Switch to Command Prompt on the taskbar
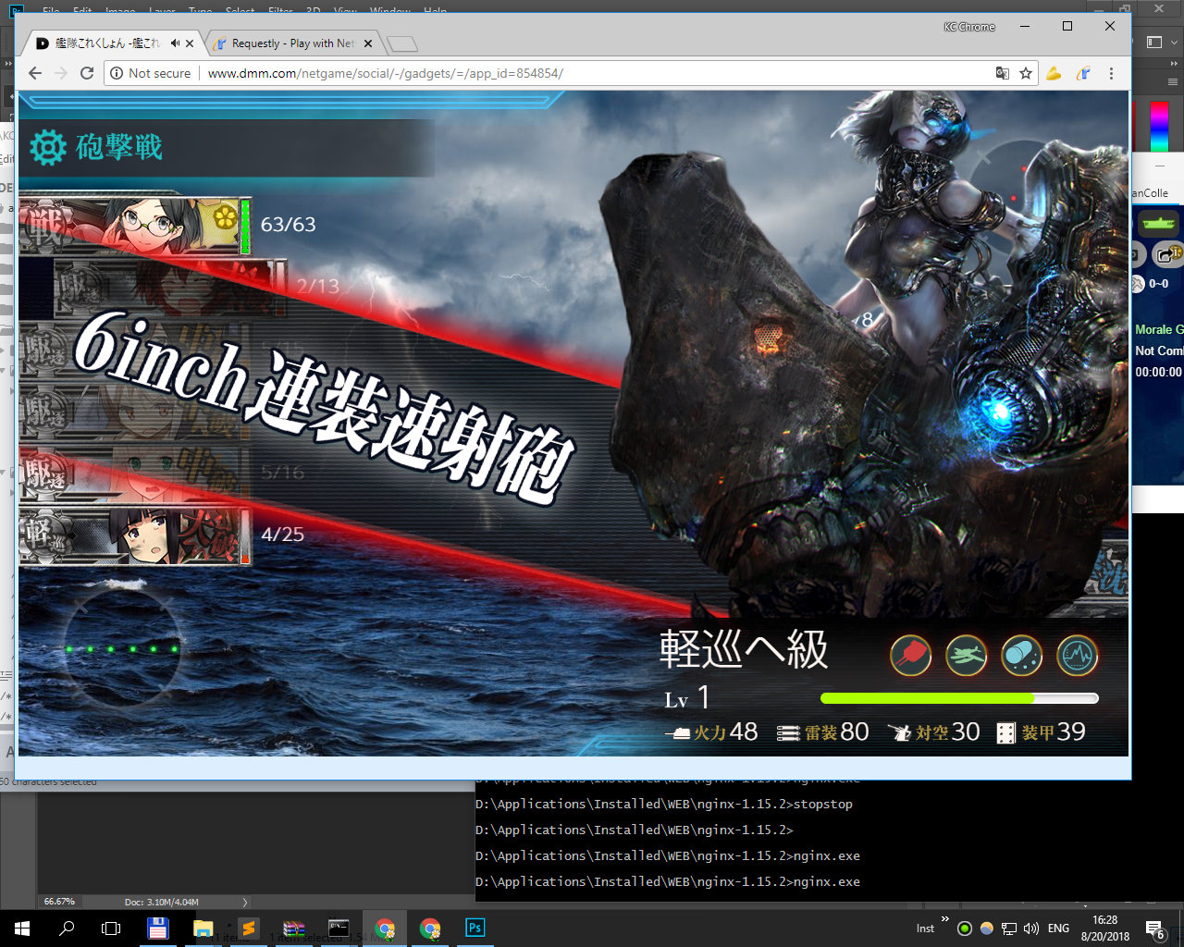The height and width of the screenshot is (947, 1184). [x=339, y=928]
